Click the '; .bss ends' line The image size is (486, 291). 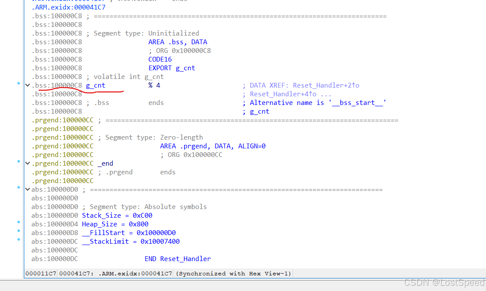tap(125, 103)
